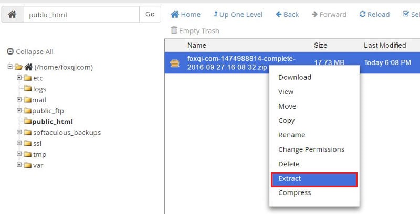Screen dimensions: 420x214
Task: Expand the tmp folder
Action: tap(19, 154)
